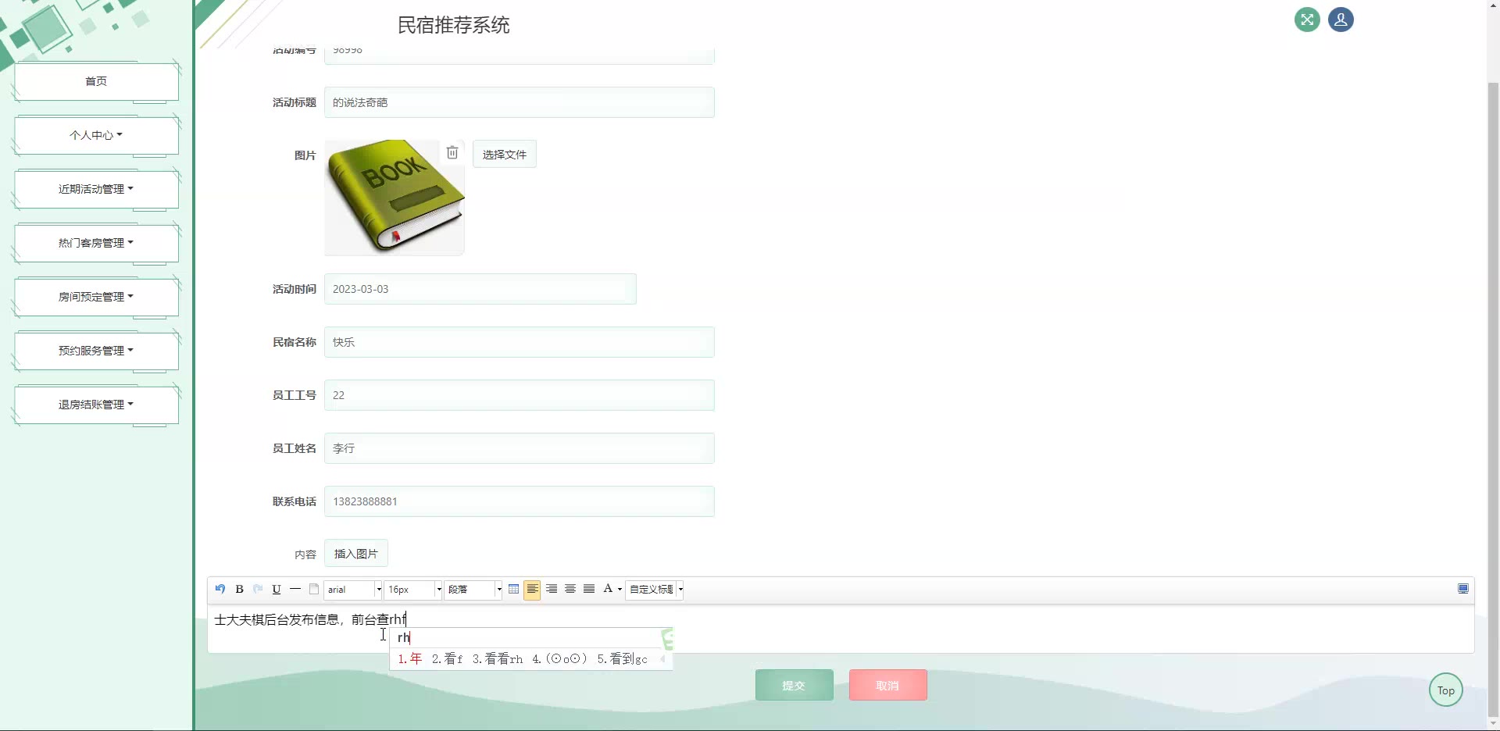The height and width of the screenshot is (731, 1500).
Task: Expand the 房间预定管理 menu
Action: (x=96, y=297)
